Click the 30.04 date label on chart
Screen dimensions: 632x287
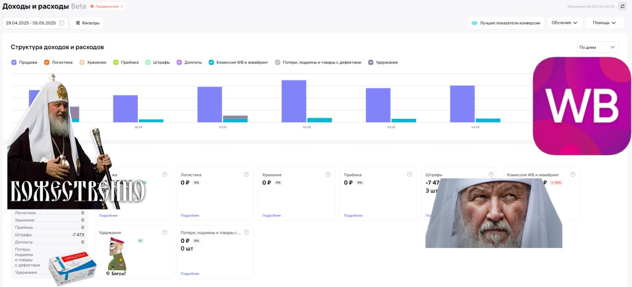[x=138, y=127]
